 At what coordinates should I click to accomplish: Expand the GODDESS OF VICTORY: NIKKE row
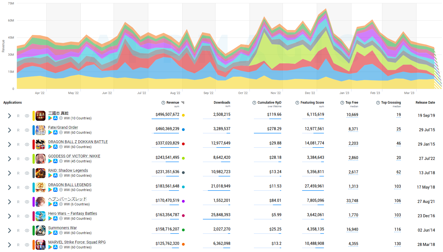[x=9, y=159]
